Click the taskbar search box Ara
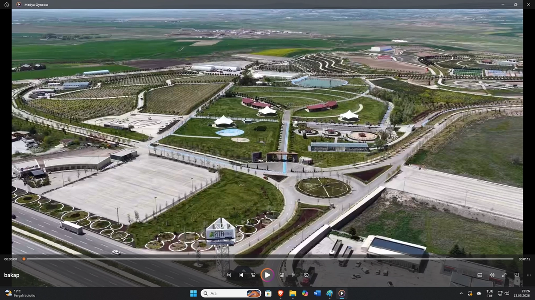Viewport: 535px width, 300px height. 231,293
